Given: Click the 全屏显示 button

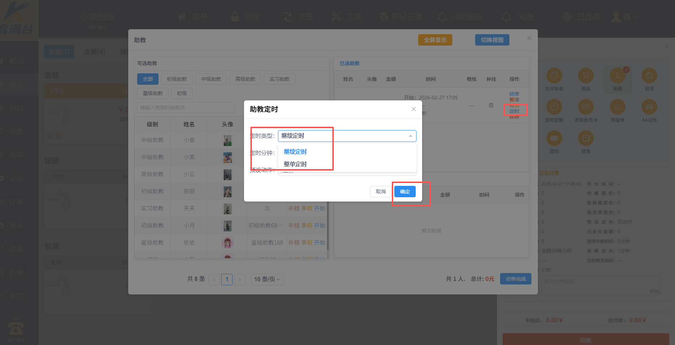Looking at the screenshot, I should tap(435, 40).
